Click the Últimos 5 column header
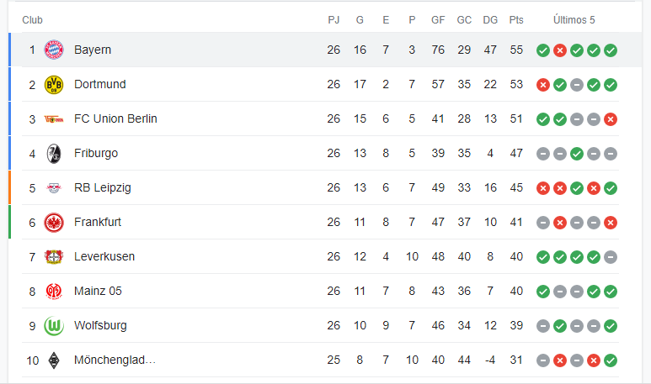 point(574,20)
